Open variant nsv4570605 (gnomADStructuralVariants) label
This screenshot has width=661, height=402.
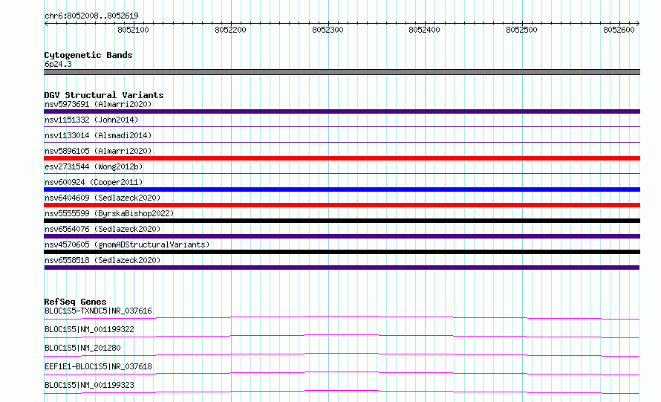[127, 244]
